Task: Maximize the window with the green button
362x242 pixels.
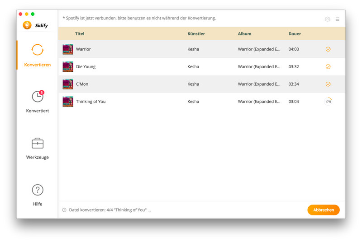Action: pos(33,14)
